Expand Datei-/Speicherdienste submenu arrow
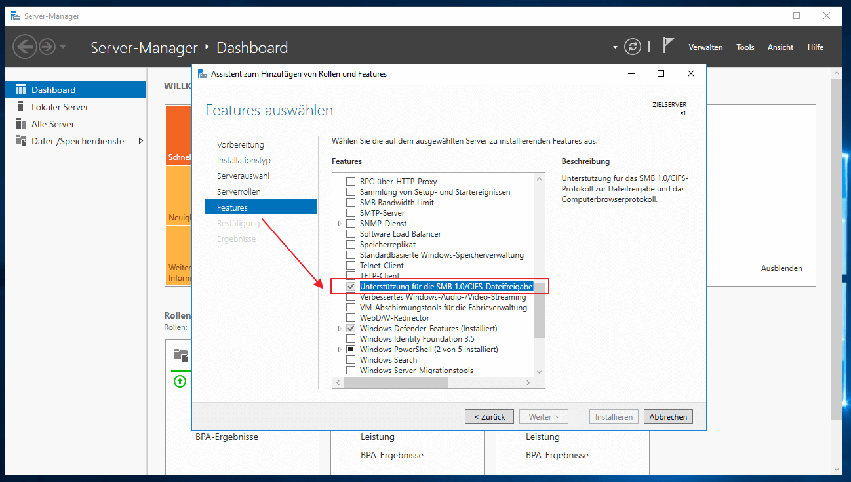Image resolution: width=851 pixels, height=482 pixels. [140, 141]
